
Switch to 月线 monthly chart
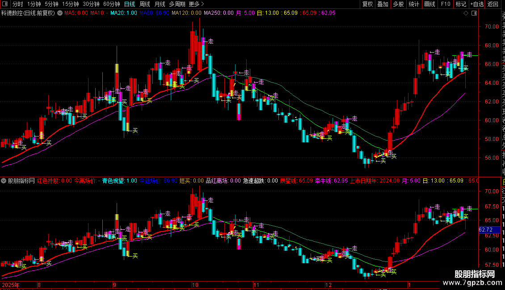[160, 4]
